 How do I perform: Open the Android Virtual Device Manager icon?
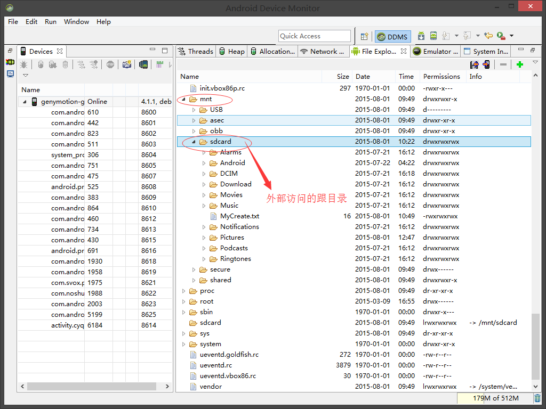433,36
